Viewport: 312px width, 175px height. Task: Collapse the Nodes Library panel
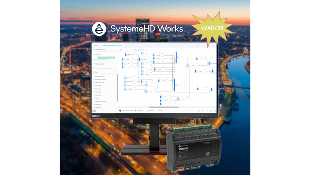[94, 64]
